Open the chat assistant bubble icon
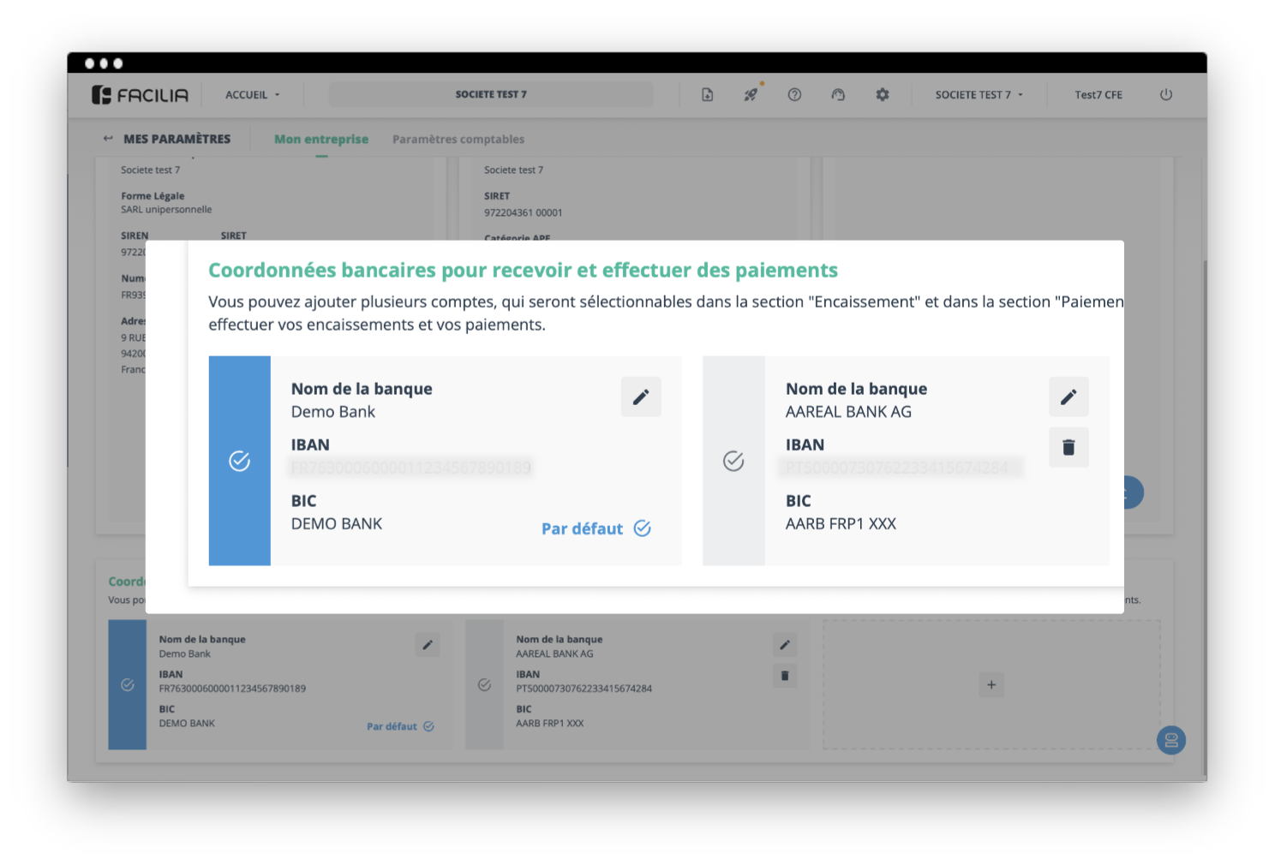The height and width of the screenshot is (865, 1275). click(1170, 740)
